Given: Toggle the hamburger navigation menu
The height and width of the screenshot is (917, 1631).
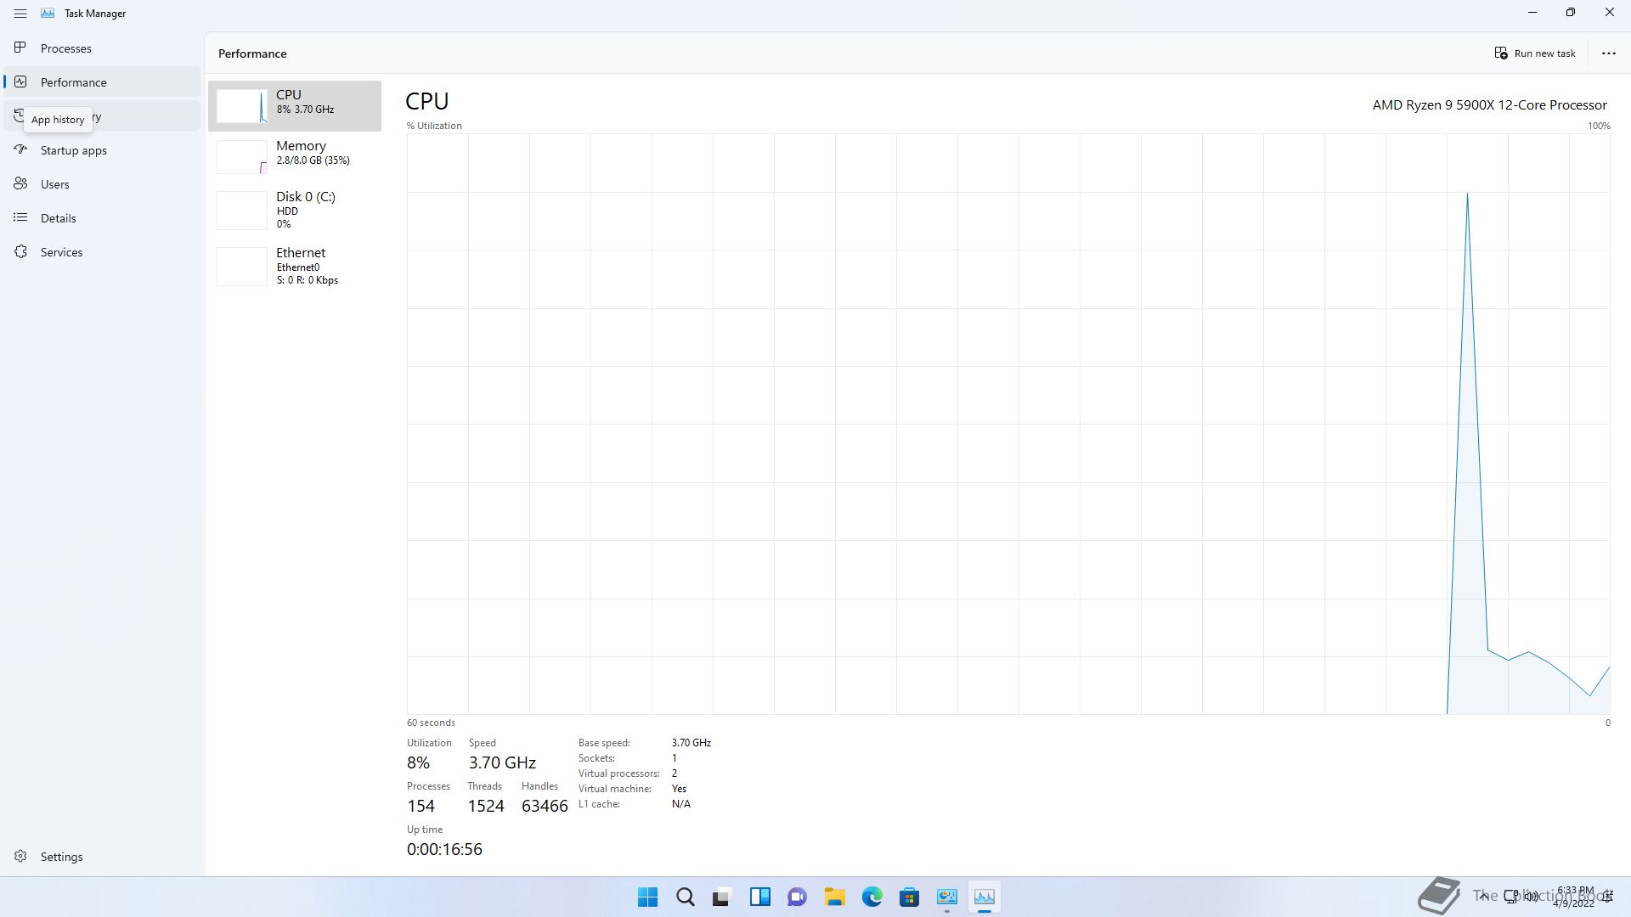Looking at the screenshot, I should tap(20, 14).
